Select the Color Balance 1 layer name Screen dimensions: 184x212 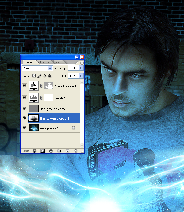point(65,86)
